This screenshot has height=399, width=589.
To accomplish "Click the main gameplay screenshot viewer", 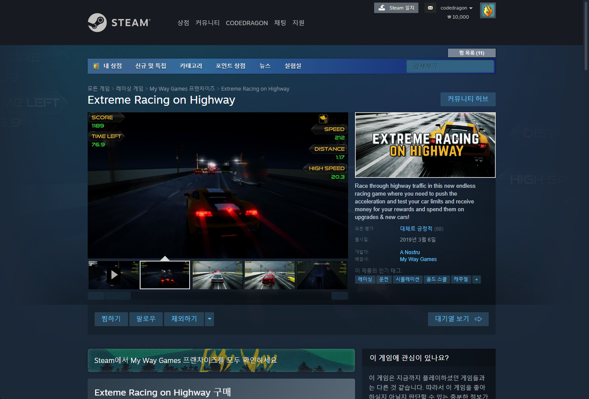I will pos(218,186).
